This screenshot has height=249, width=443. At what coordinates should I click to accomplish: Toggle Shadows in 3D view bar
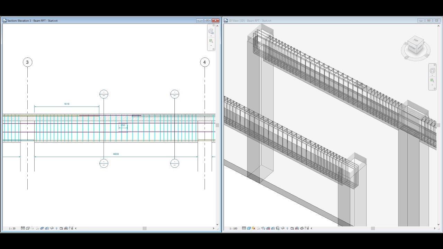coord(259,228)
